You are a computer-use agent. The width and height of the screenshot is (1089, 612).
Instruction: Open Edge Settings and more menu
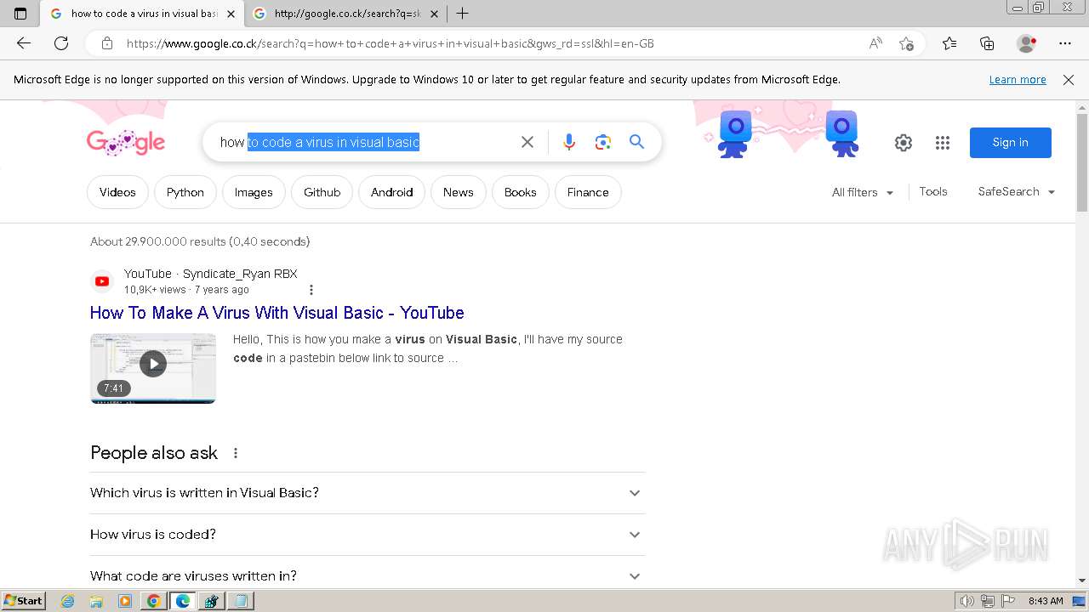[x=1065, y=43]
